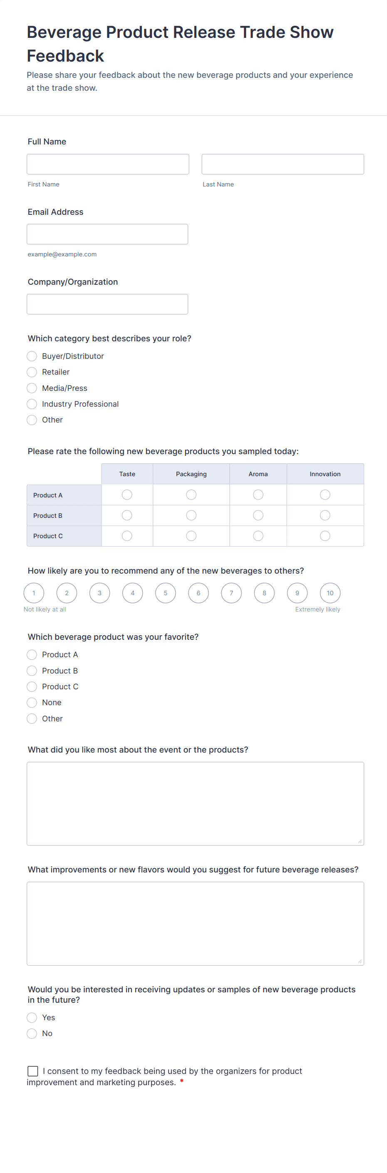Mark Product C Innovation radio button

pyautogui.click(x=325, y=536)
